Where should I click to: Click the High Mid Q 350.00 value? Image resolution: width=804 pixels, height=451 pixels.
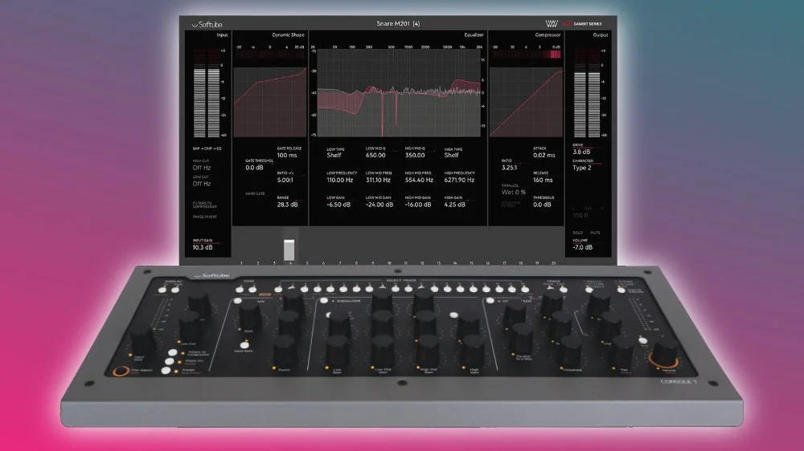415,155
